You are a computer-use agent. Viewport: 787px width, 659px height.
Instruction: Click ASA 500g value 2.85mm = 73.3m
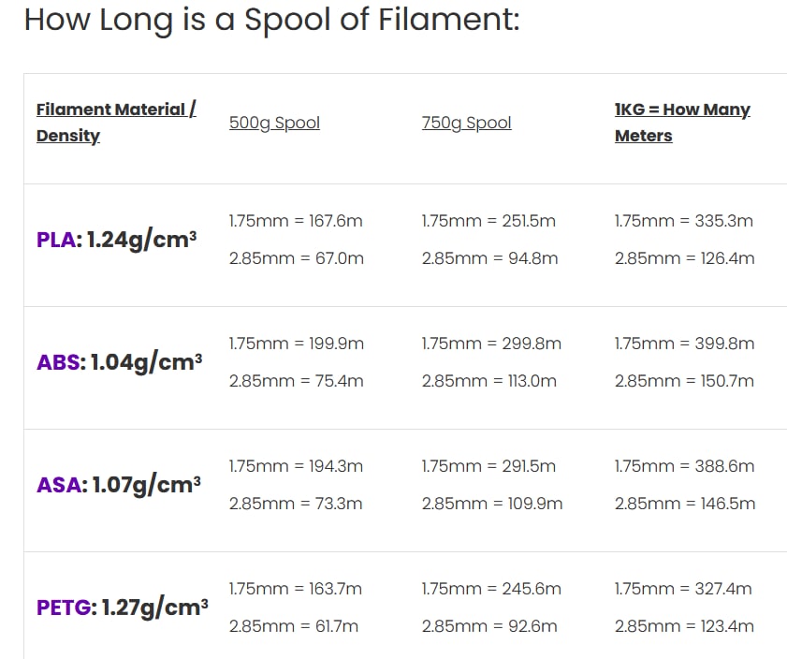pos(296,504)
